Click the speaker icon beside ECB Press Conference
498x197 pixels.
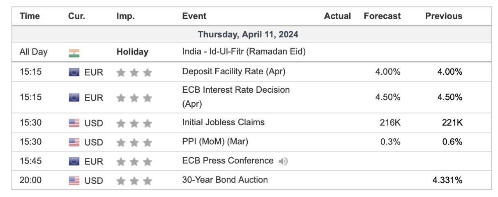283,161
